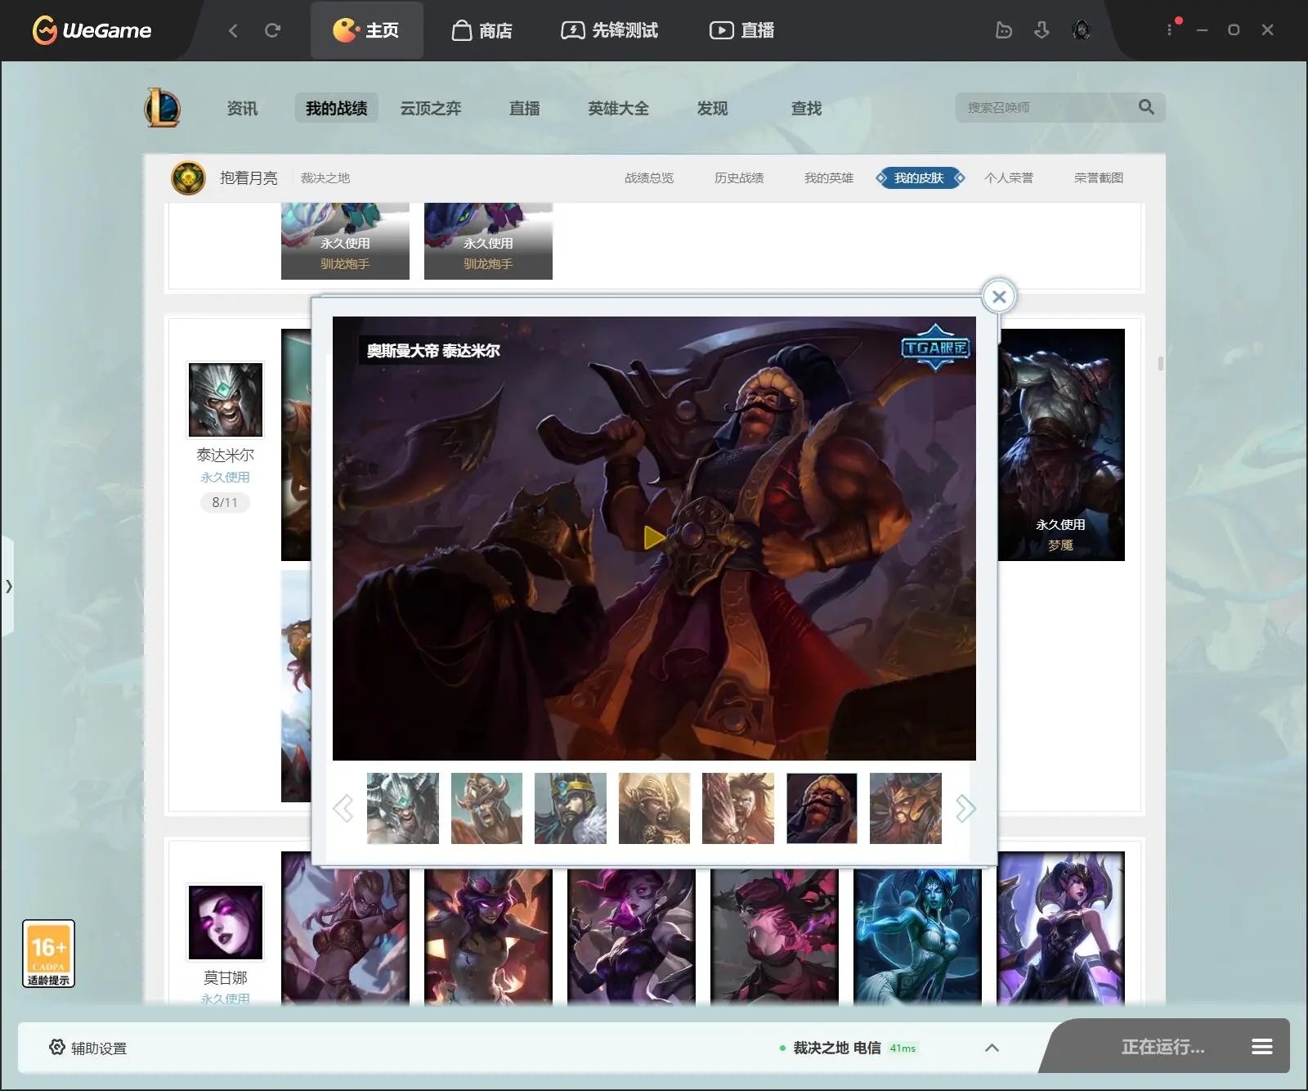Show previous skin thumbnails with left arrow
Image resolution: width=1308 pixels, height=1091 pixels.
click(343, 808)
